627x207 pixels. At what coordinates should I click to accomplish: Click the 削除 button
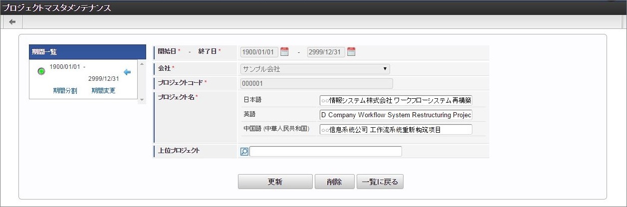pos(335,182)
